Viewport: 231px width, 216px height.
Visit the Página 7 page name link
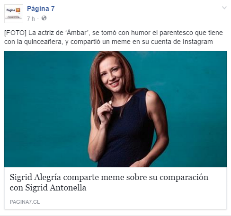pos(41,9)
